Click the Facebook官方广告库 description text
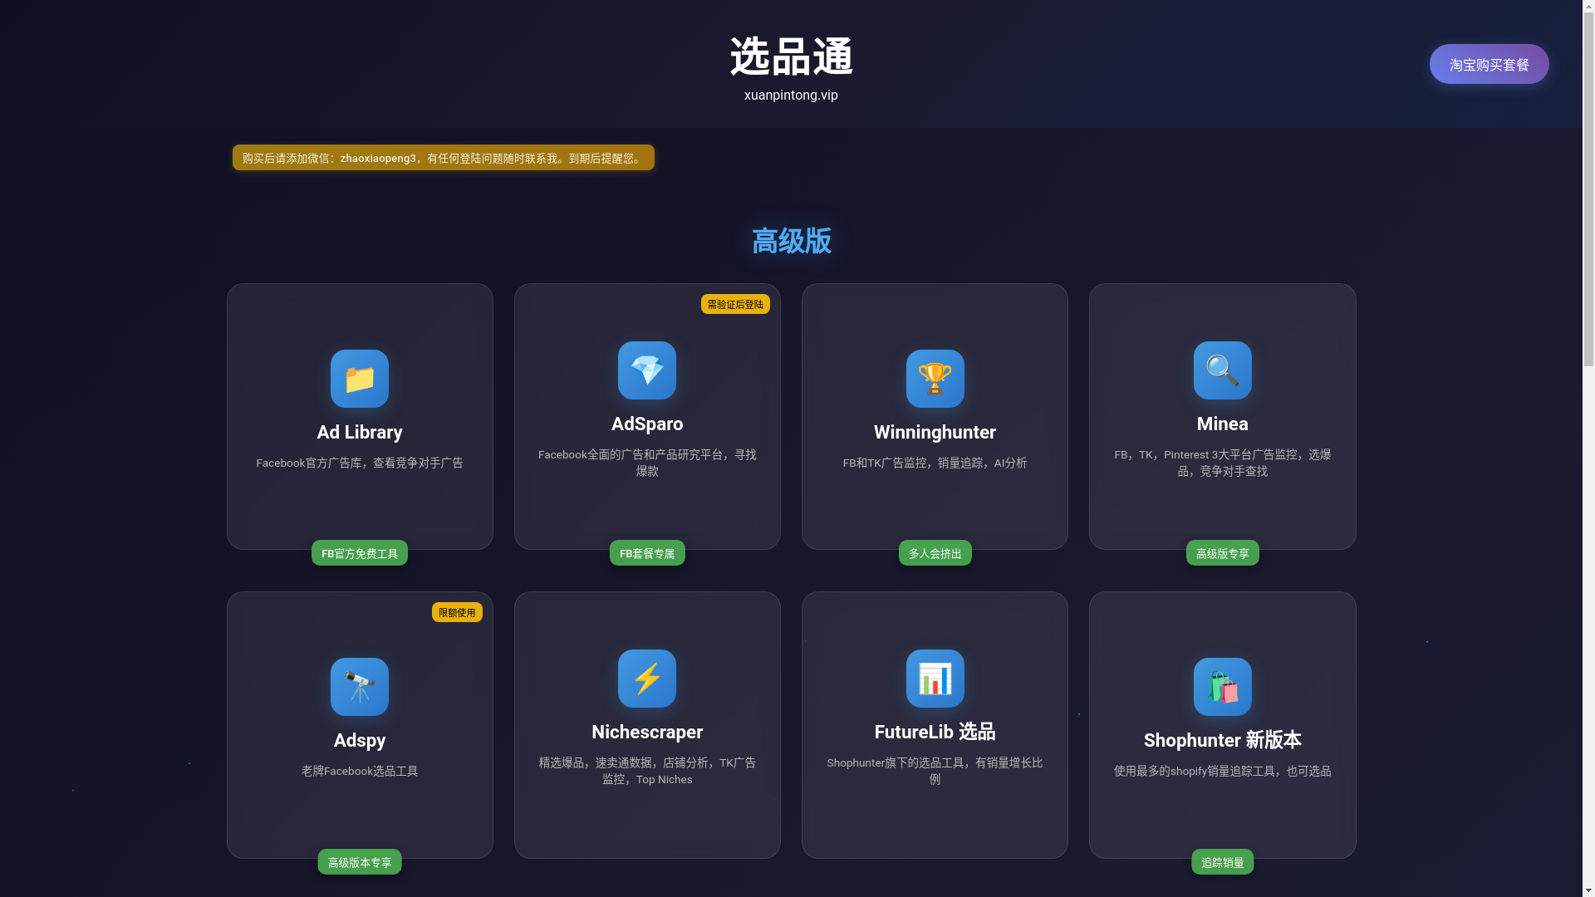The image size is (1595, 897). coord(360,463)
